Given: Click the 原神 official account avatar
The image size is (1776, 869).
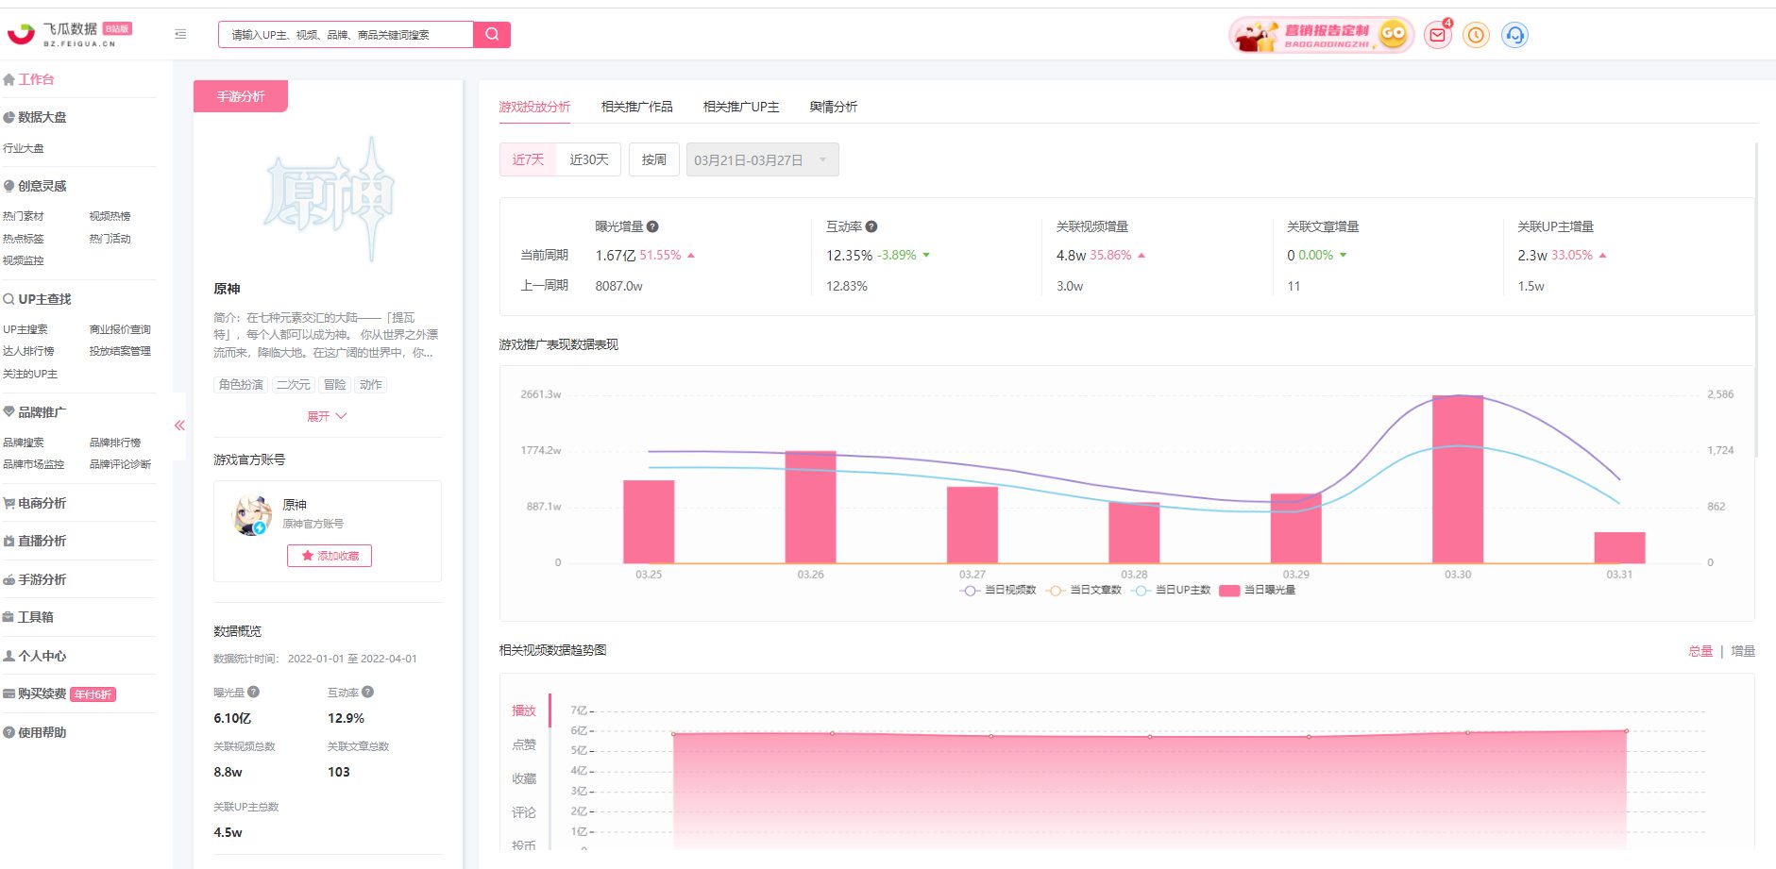Looking at the screenshot, I should click(251, 515).
